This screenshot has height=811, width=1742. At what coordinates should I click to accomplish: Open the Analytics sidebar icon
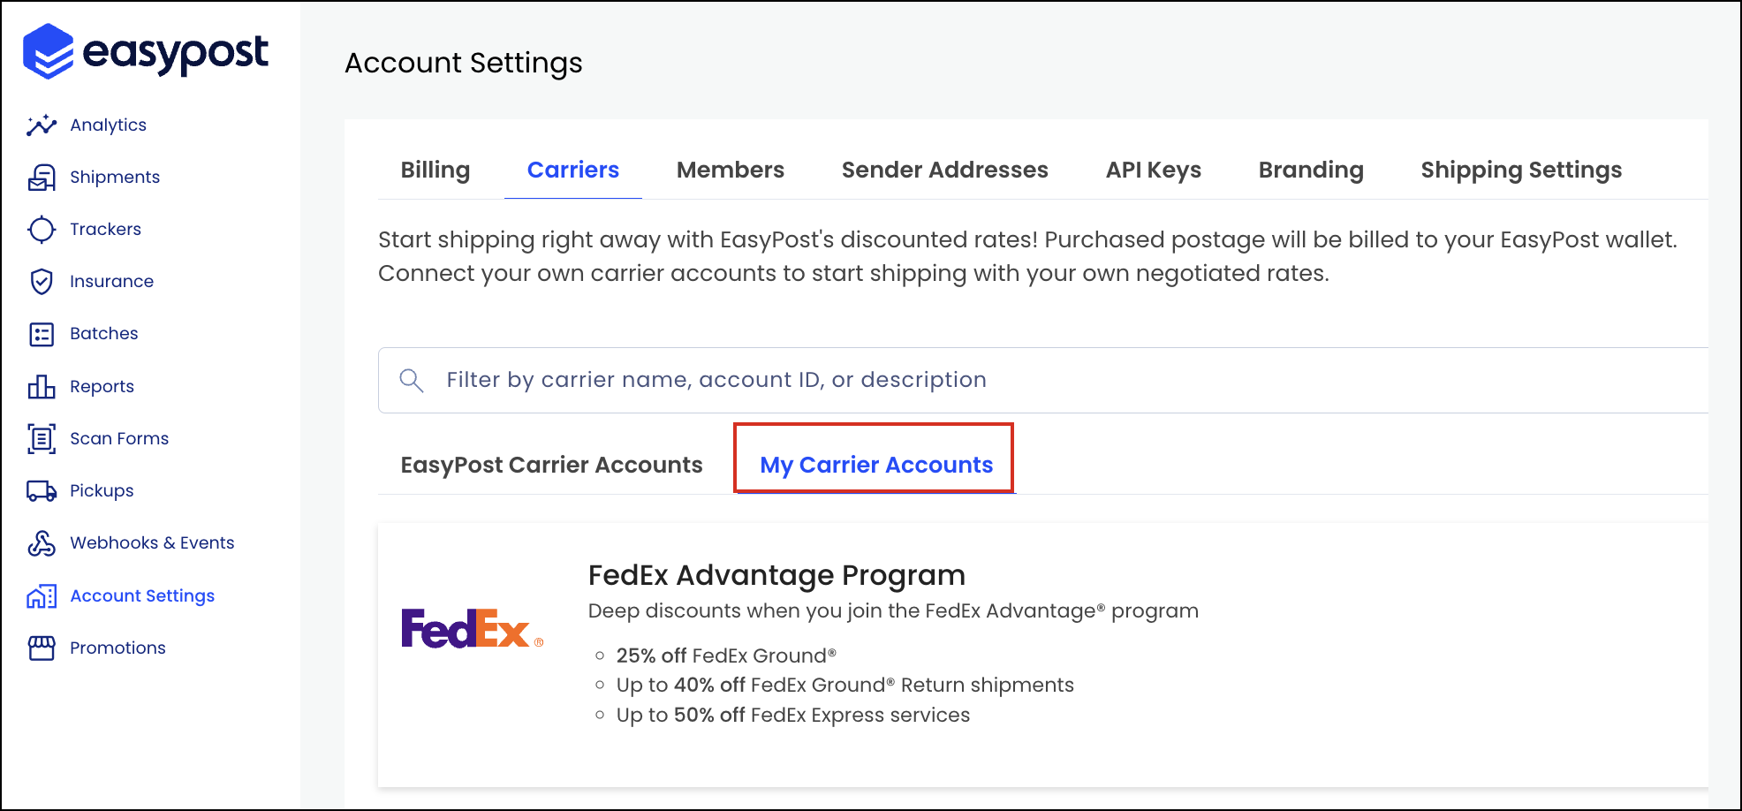42,125
